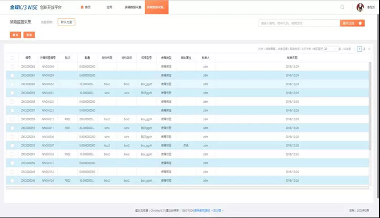Open the user avatar profile picture

[360, 7]
